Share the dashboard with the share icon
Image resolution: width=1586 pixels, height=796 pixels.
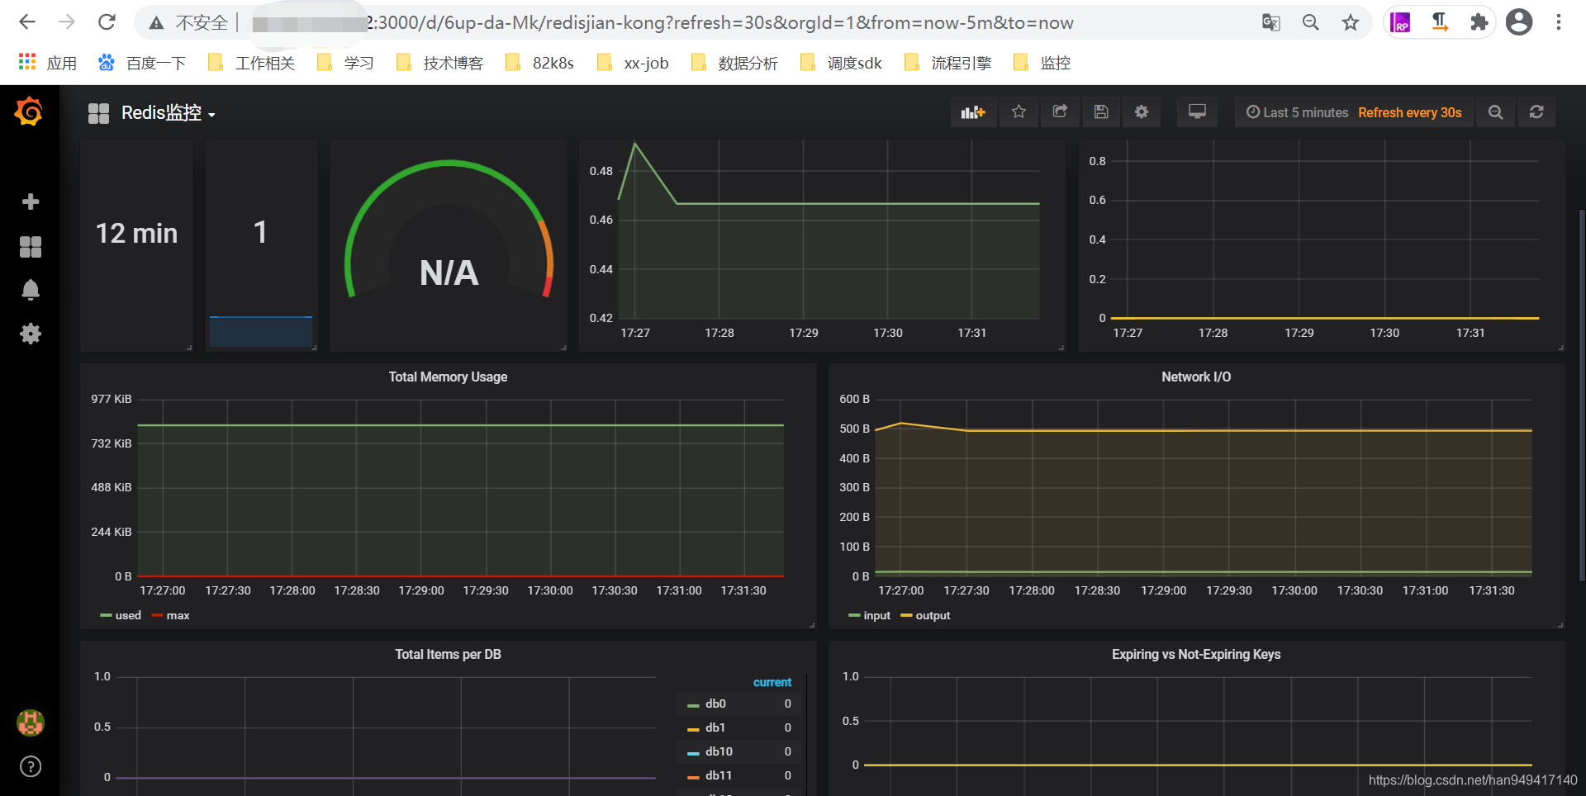click(1060, 112)
